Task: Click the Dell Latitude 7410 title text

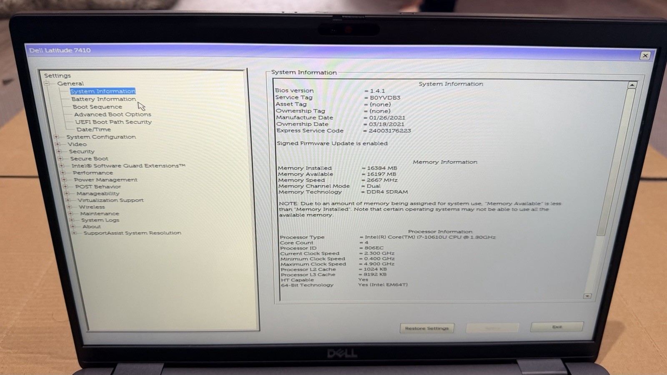Action: pos(60,50)
